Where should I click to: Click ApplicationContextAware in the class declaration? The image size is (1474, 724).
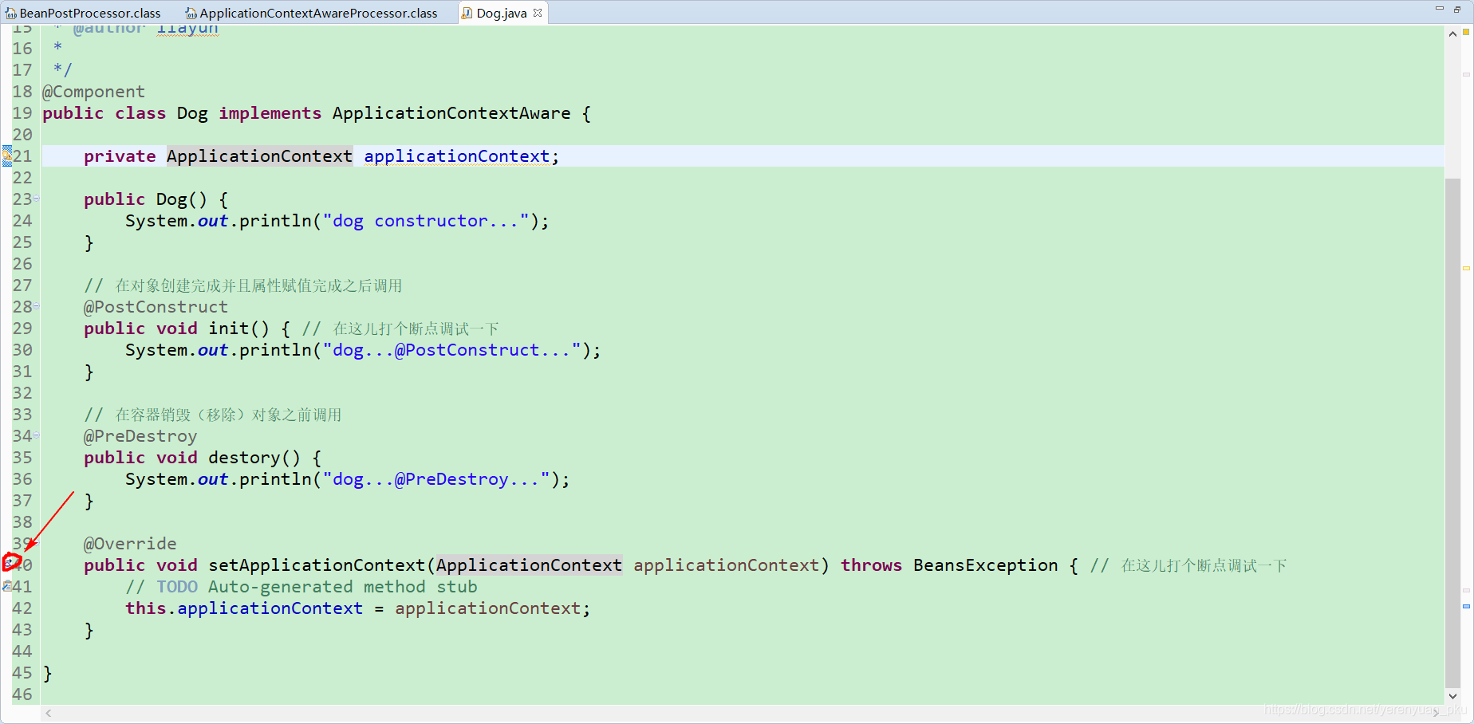(x=451, y=113)
